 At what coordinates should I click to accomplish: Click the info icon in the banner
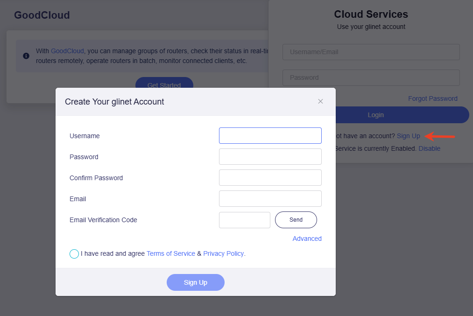26,55
